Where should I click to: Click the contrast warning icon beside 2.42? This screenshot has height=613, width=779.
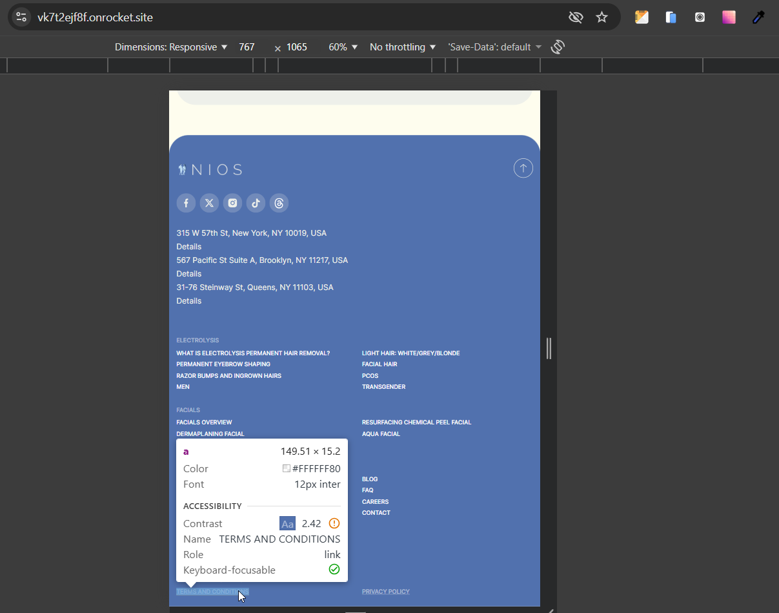[x=334, y=524]
